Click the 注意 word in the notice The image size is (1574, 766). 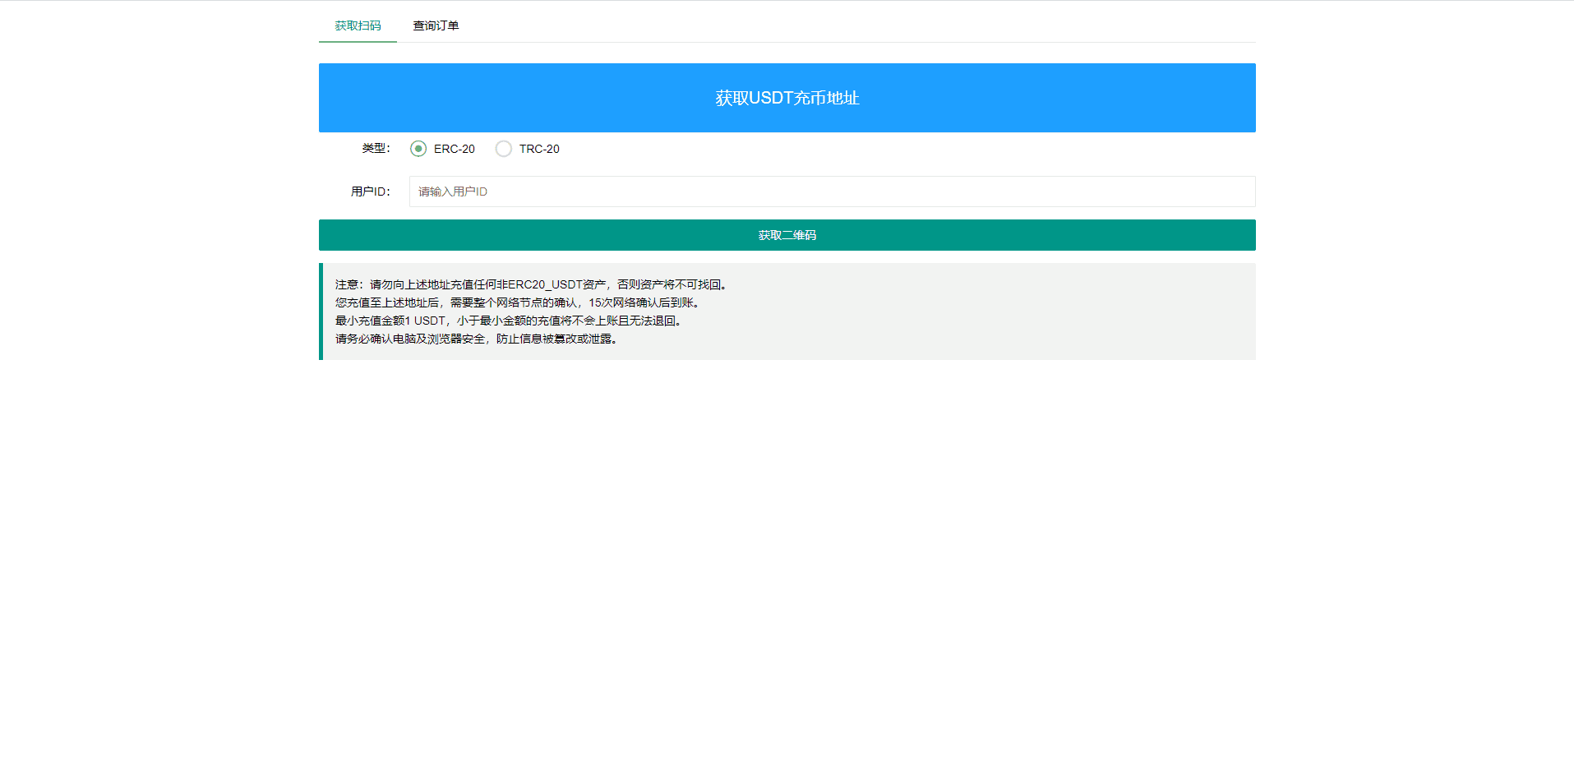tap(347, 284)
